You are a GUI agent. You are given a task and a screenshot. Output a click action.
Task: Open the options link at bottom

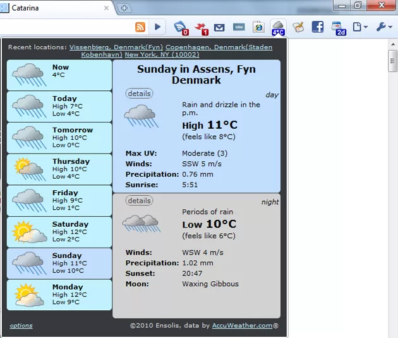21,326
